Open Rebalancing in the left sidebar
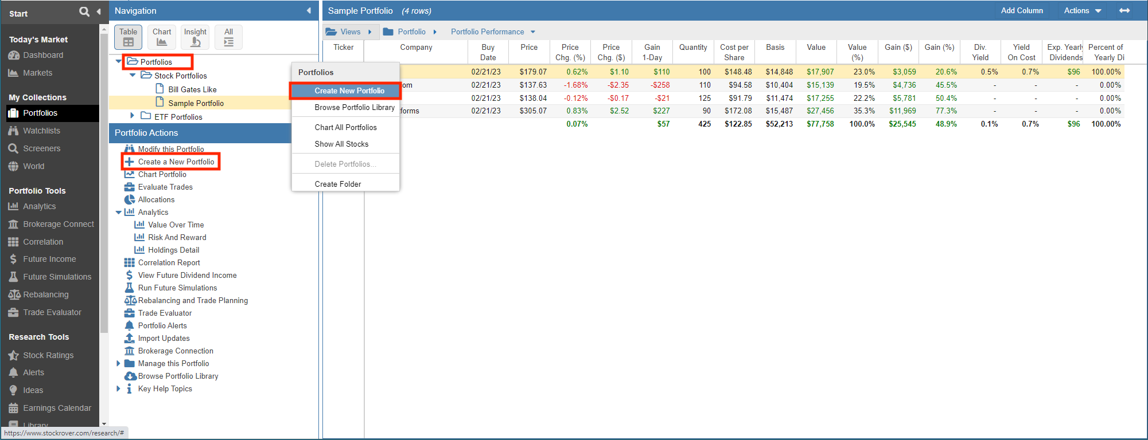Viewport: 1148px width, 440px height. pyautogui.click(x=45, y=294)
